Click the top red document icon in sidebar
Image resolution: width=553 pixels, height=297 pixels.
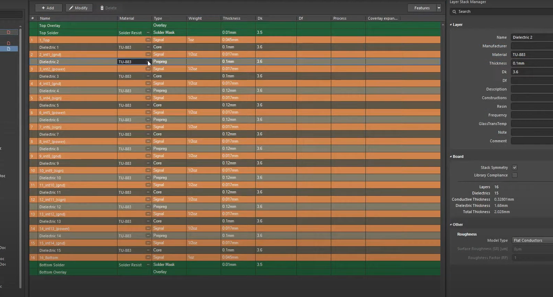coord(9,32)
